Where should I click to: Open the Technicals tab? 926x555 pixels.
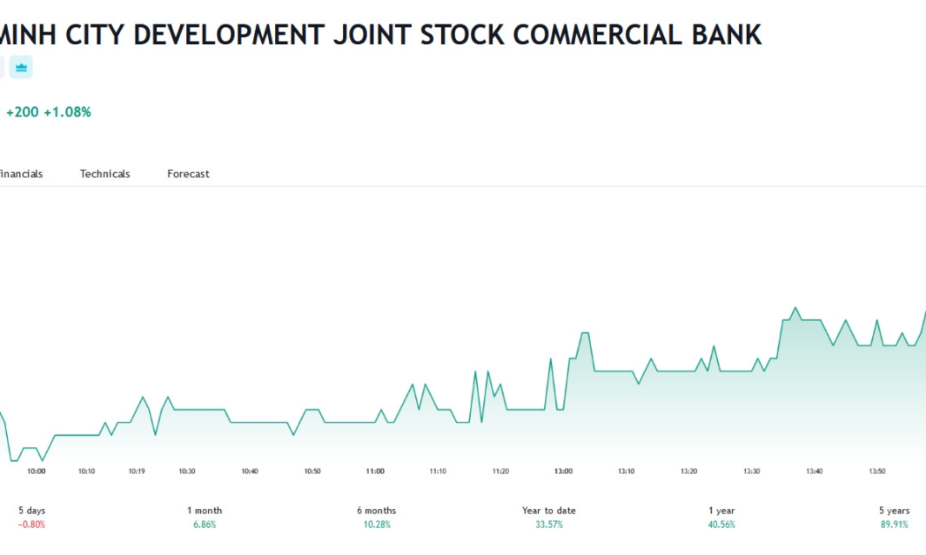(105, 174)
